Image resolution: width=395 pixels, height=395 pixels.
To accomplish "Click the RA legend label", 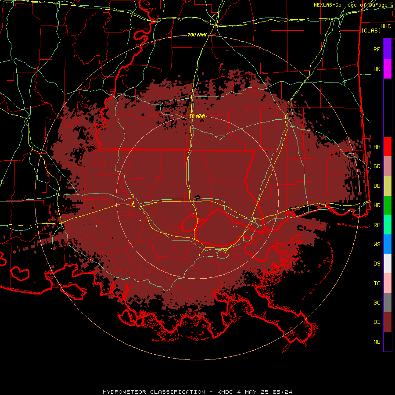I will pos(377,225).
